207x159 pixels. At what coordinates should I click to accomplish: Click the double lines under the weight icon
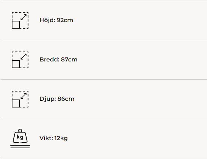click(20, 147)
